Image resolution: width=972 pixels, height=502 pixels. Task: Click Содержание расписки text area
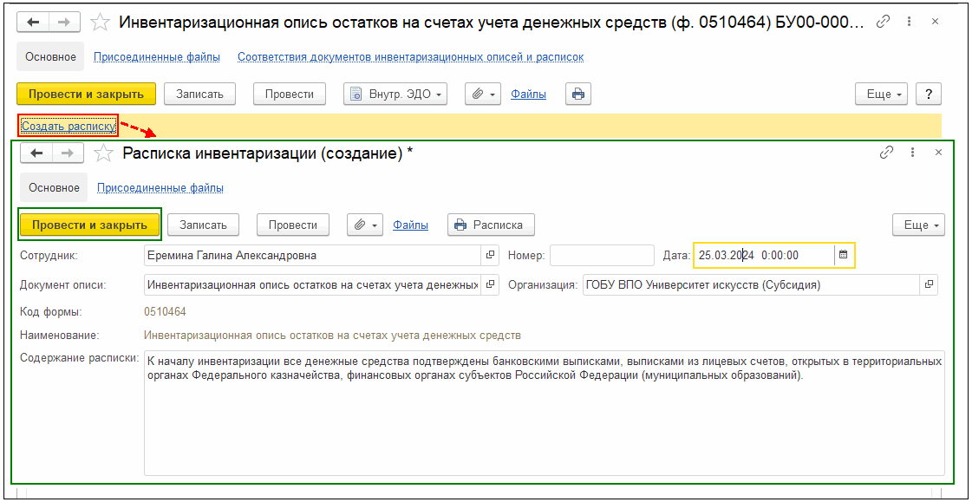[545, 413]
